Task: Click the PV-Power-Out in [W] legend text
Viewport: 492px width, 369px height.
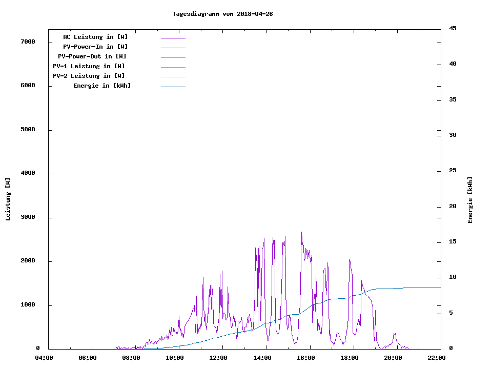Action: click(92, 56)
